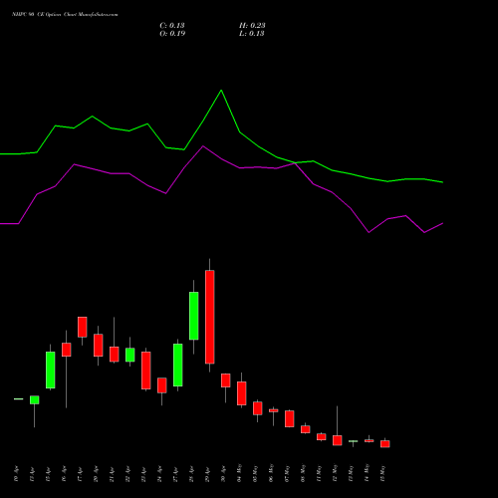Select the red candle for 04 May
498x498 pixels.
point(241,393)
